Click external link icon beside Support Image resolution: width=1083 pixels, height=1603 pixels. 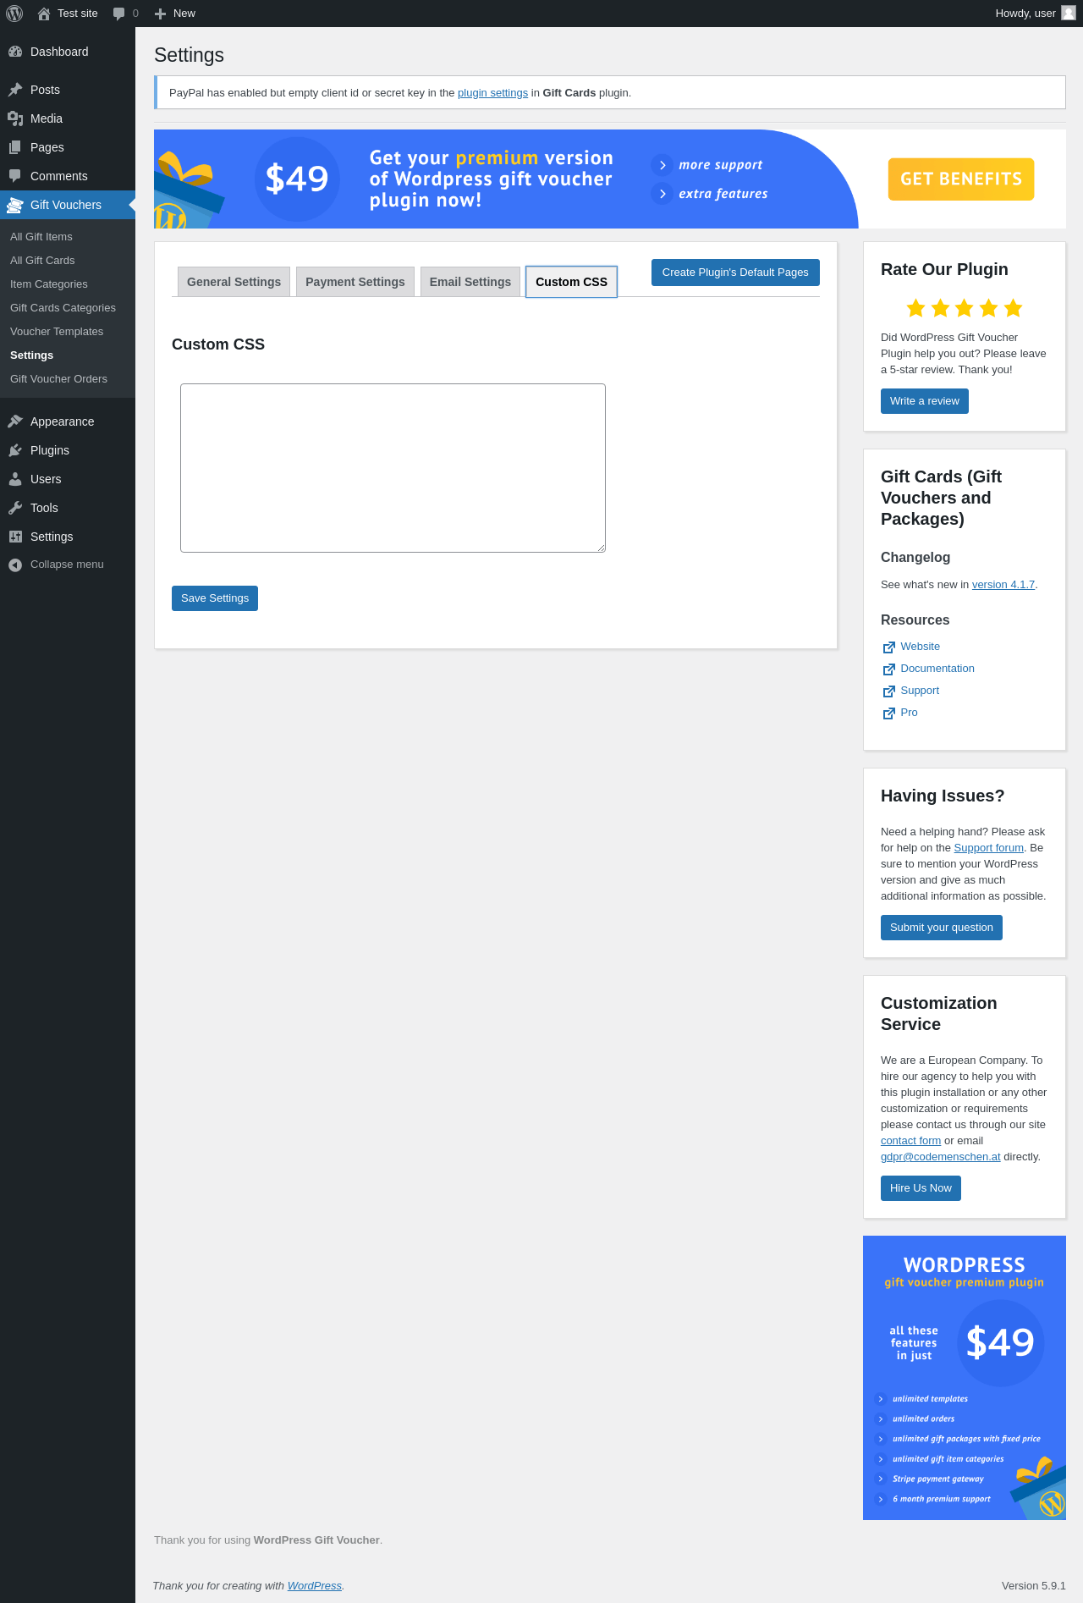click(x=888, y=691)
